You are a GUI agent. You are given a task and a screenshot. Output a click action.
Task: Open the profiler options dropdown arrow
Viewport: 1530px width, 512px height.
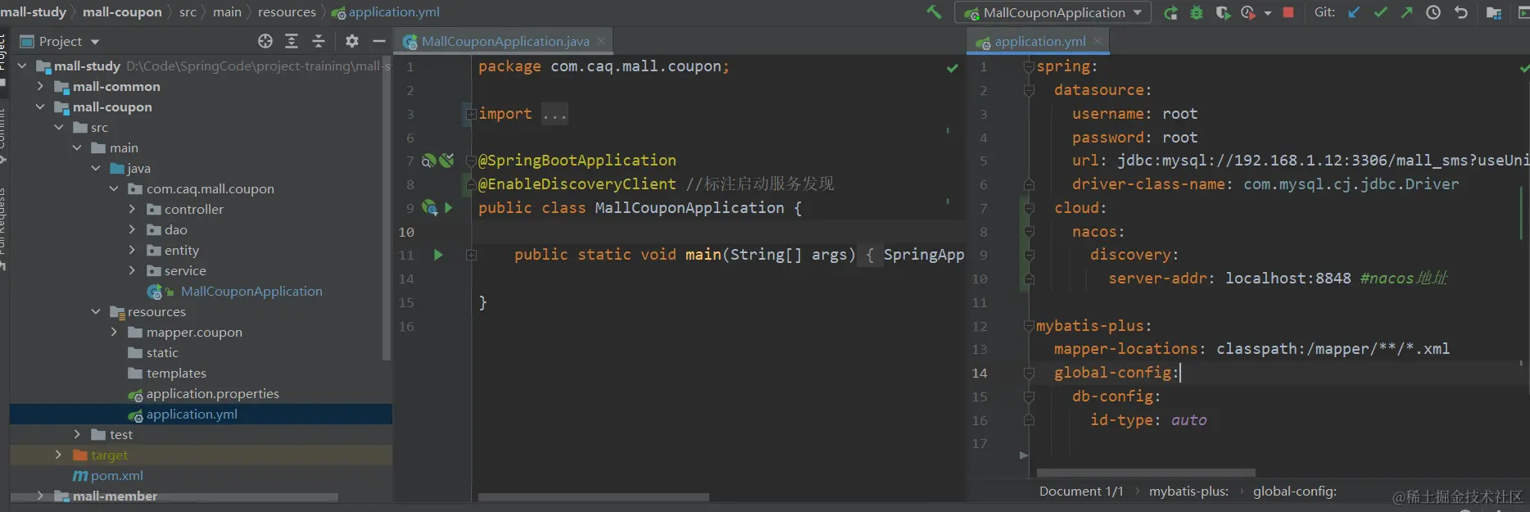pyautogui.click(x=1268, y=13)
